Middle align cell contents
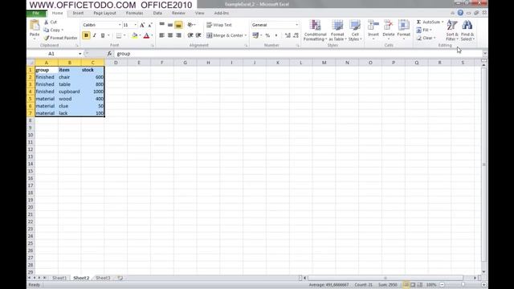 click(170, 25)
